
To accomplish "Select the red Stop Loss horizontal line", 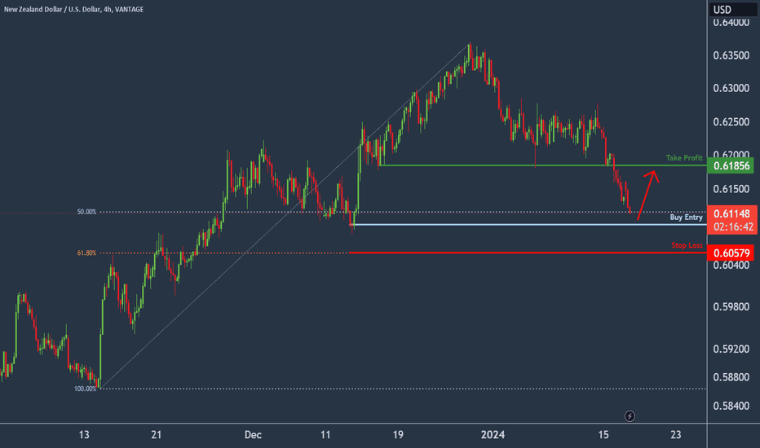I will [528, 253].
